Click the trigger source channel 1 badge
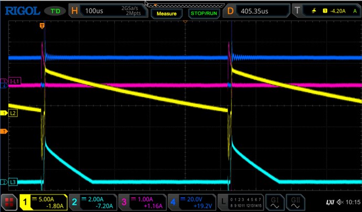Screen dimensions: 362x212 pos(325,10)
